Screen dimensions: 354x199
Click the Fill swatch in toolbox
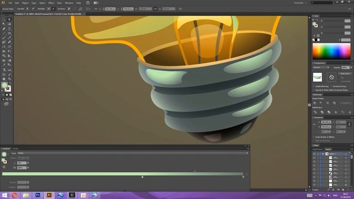point(4,86)
